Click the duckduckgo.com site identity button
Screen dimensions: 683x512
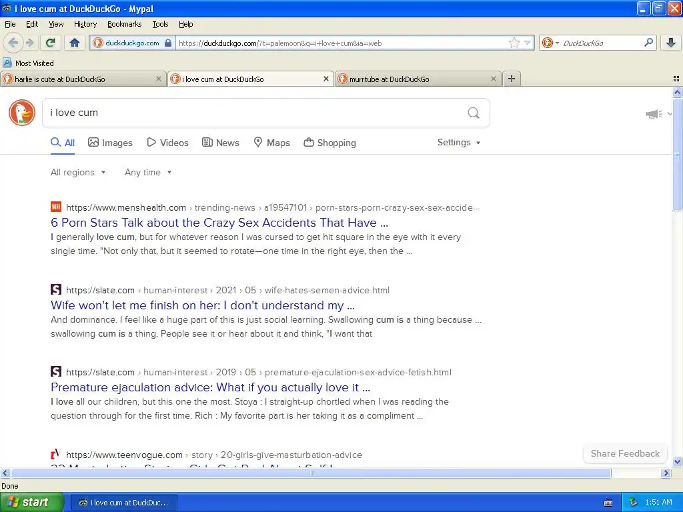[x=133, y=43]
